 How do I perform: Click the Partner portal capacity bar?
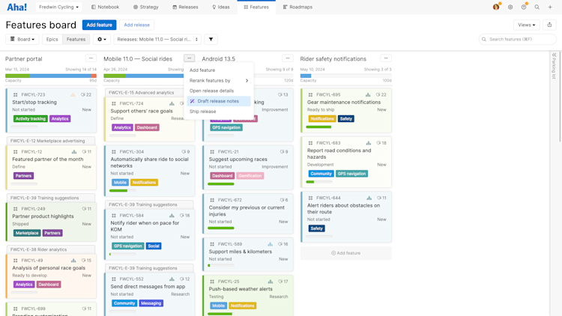[51, 76]
